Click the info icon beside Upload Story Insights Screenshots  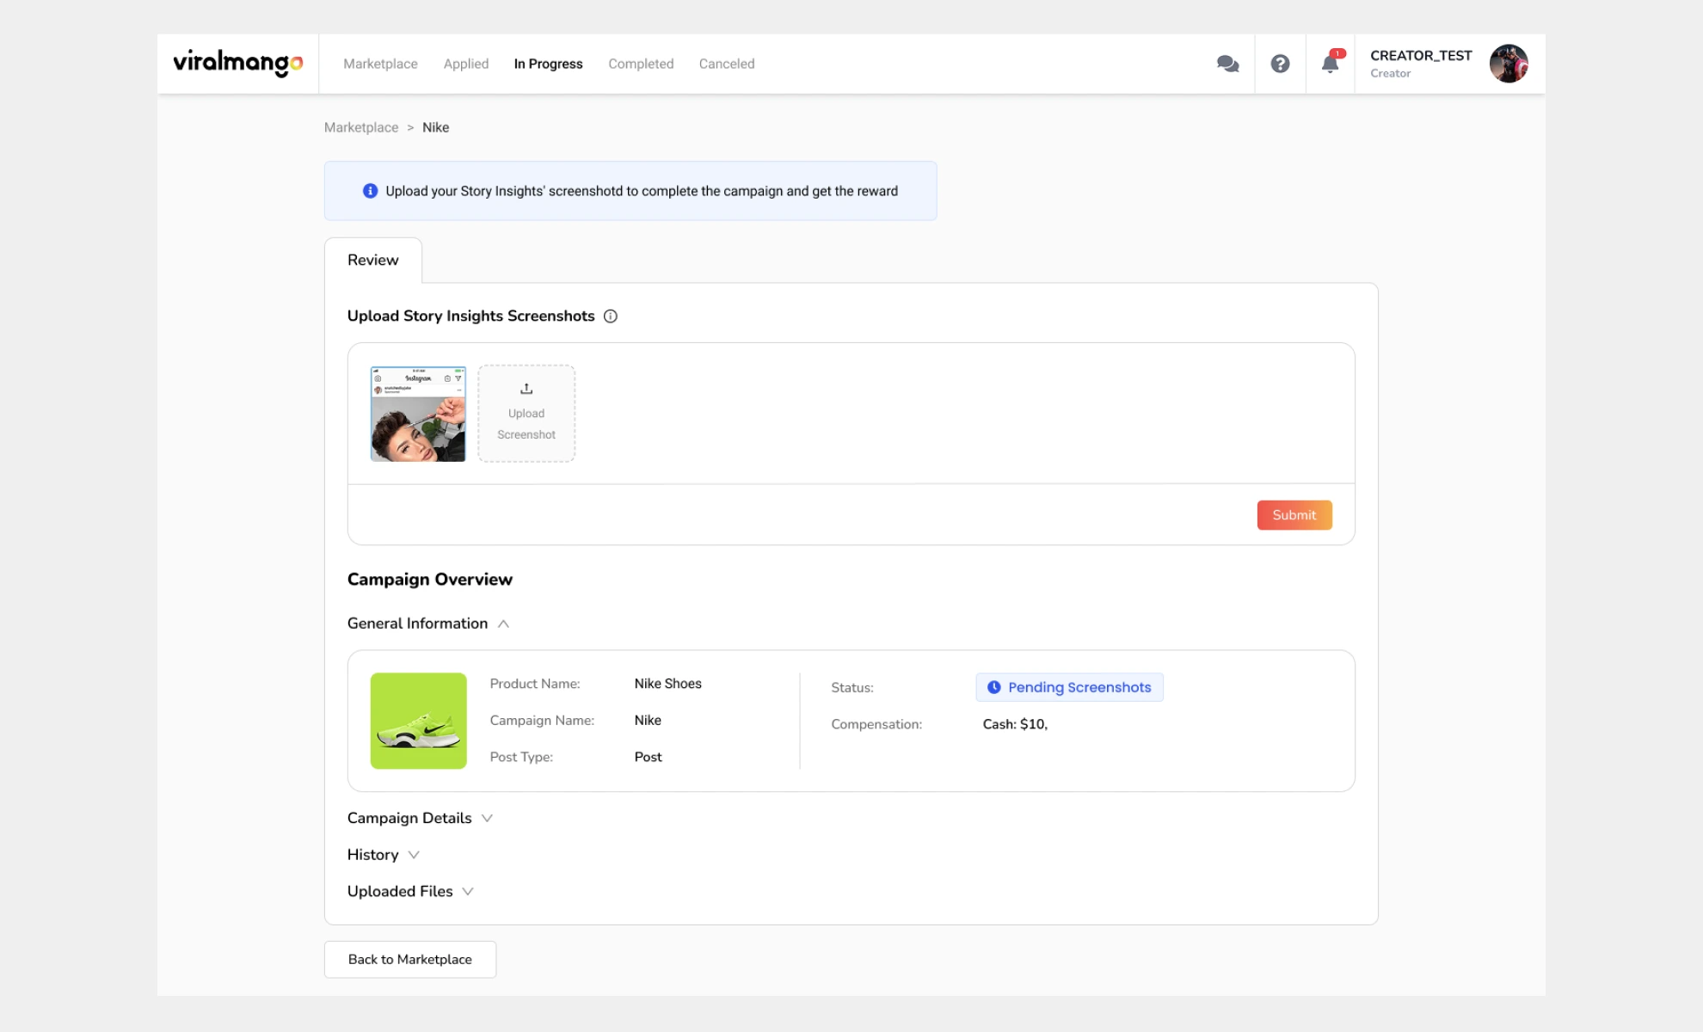[x=611, y=316]
